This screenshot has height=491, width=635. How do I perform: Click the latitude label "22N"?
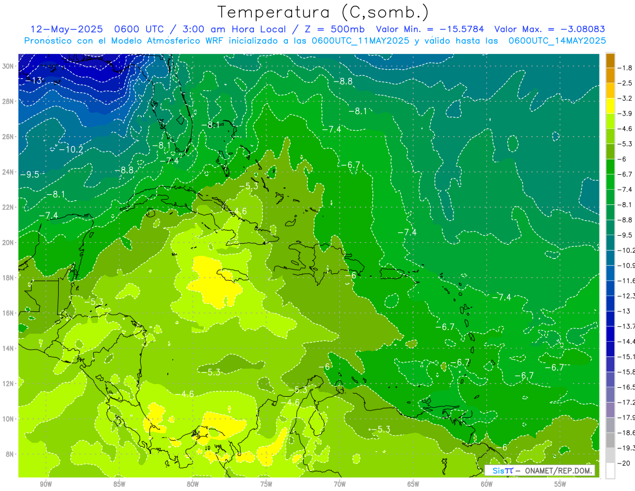coord(9,207)
